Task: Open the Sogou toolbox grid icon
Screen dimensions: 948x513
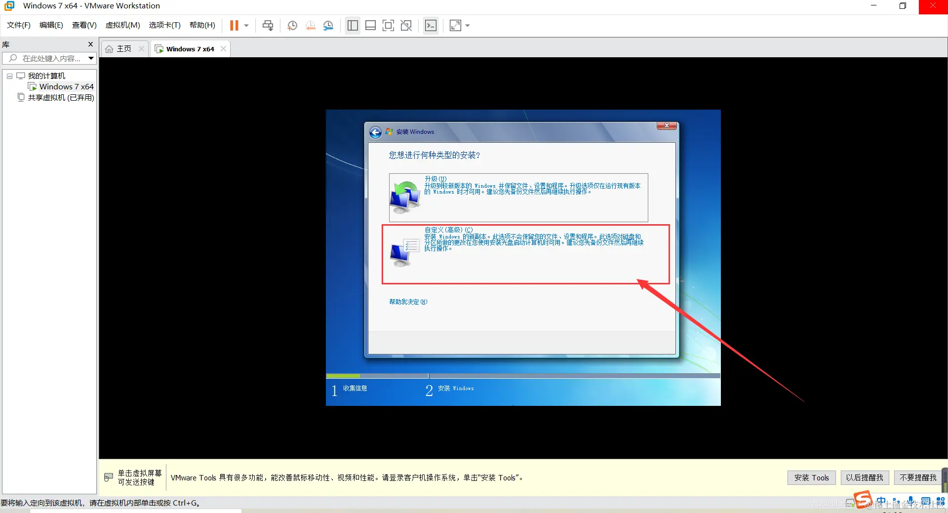Action: point(941,502)
